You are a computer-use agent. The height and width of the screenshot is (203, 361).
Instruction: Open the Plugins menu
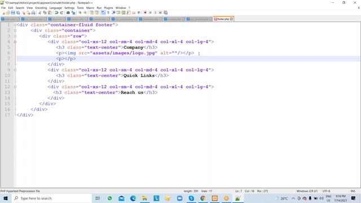(108, 8)
